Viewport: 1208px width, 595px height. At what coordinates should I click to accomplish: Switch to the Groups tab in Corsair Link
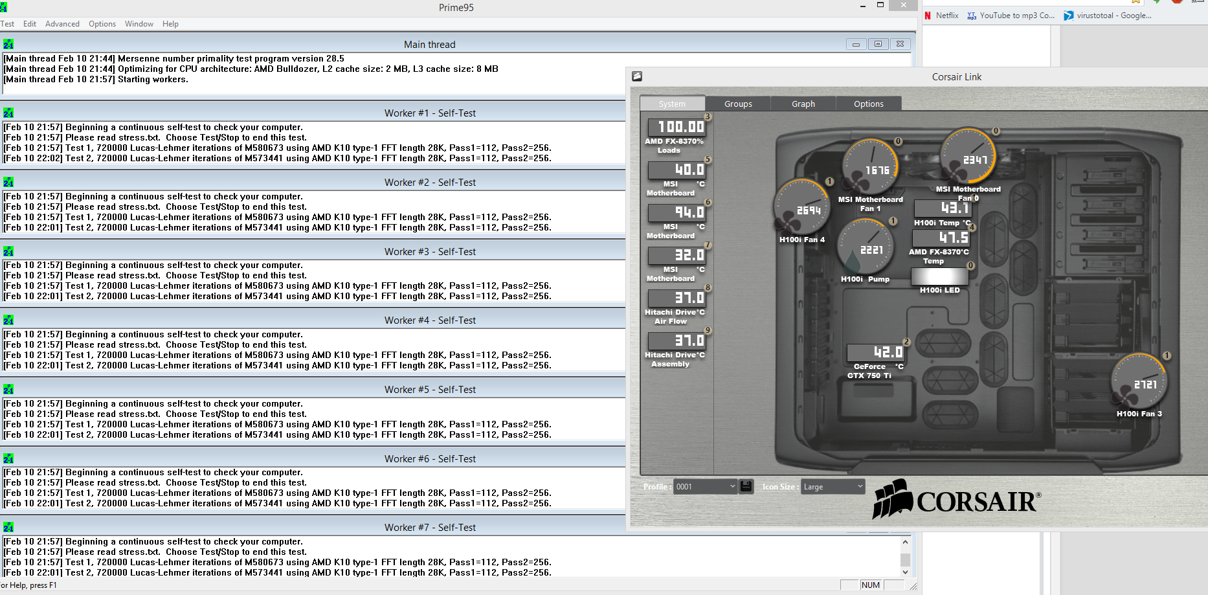738,104
